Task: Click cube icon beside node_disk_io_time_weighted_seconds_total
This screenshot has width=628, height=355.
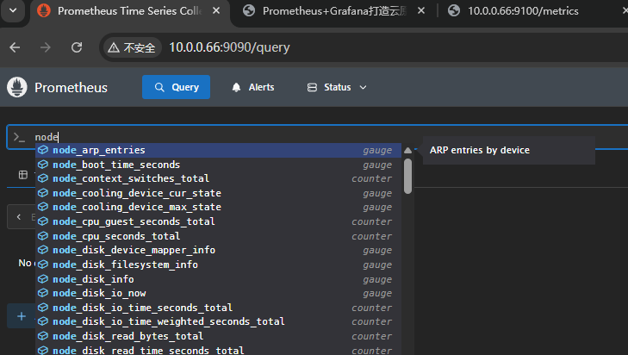Action: point(43,321)
